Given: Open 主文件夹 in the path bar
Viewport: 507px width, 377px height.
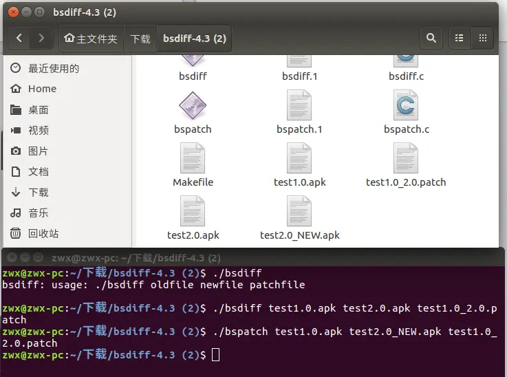Looking at the screenshot, I should [x=91, y=39].
